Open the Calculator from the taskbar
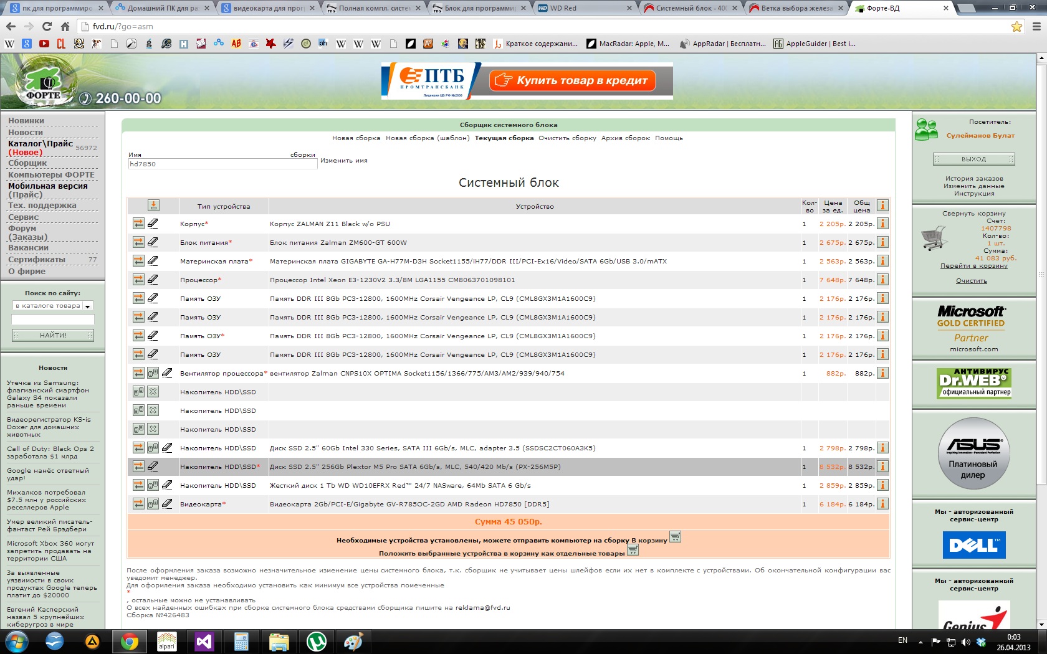The height and width of the screenshot is (654, 1047). coord(241,641)
